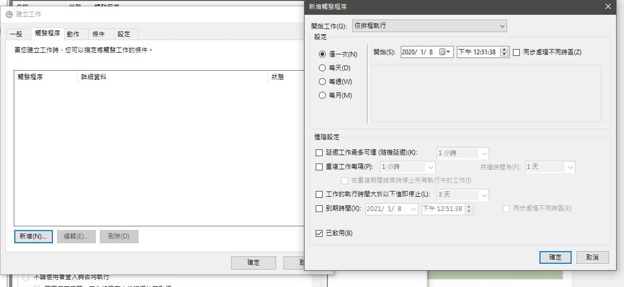This screenshot has width=624, height=287.
Task: Click the expiration time spinner arrows
Action: [469, 209]
